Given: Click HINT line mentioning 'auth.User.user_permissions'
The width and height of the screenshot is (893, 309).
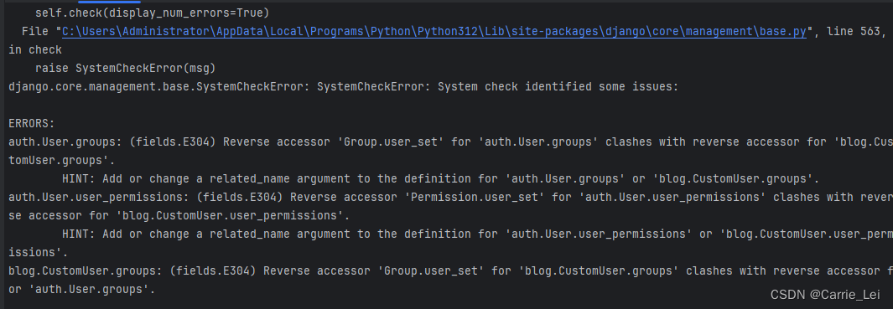Looking at the screenshot, I should [477, 234].
